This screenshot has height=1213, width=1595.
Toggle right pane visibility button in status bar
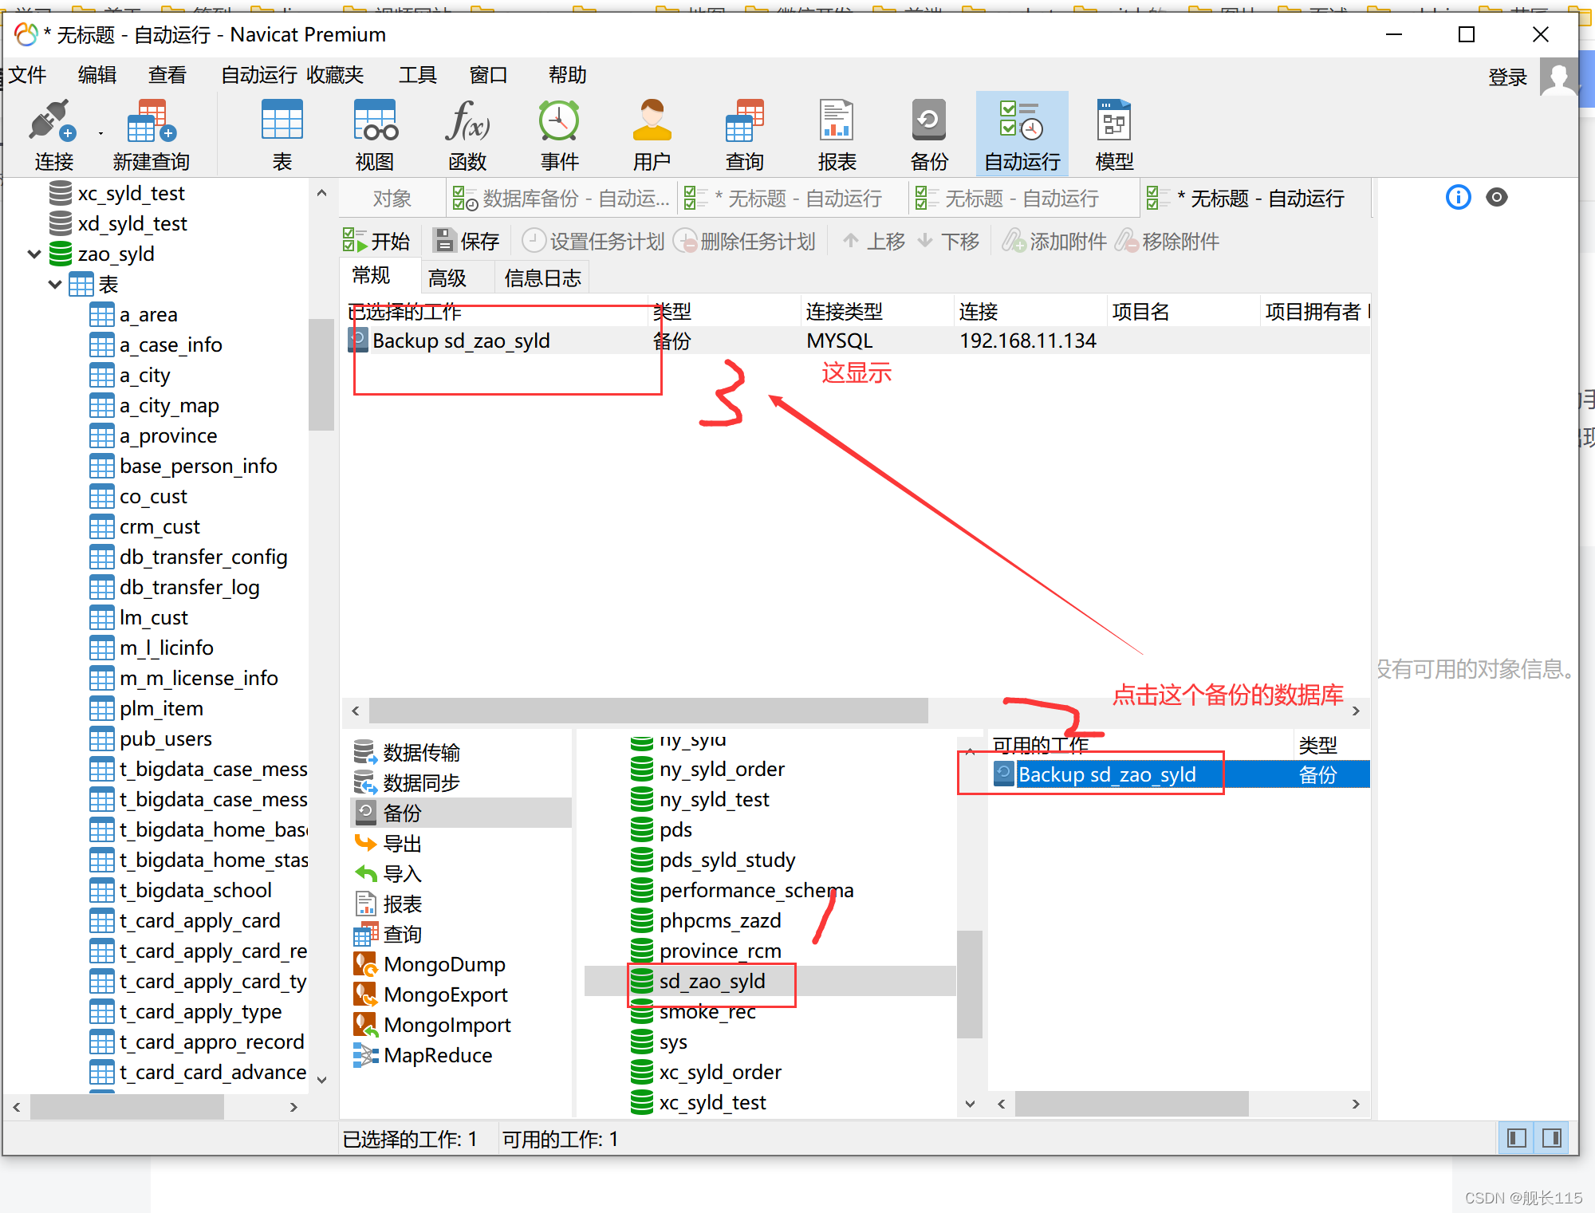tap(1552, 1137)
